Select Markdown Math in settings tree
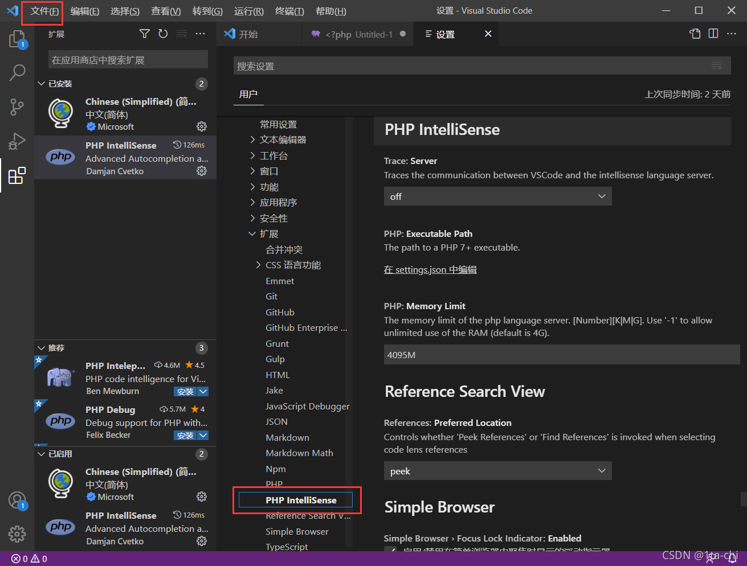Screen dimensions: 747x566 [x=299, y=453]
